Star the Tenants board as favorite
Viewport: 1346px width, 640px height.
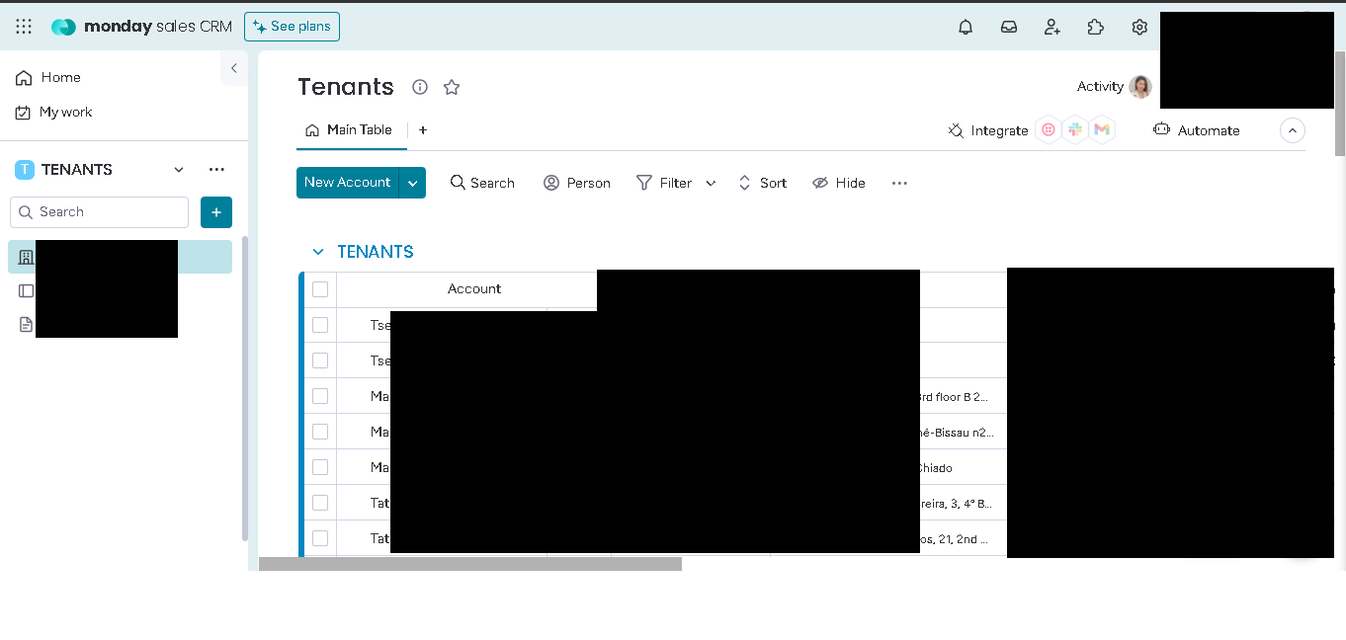(x=452, y=87)
